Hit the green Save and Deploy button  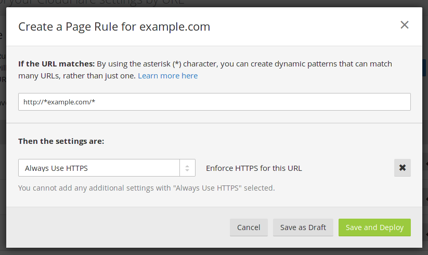click(374, 227)
